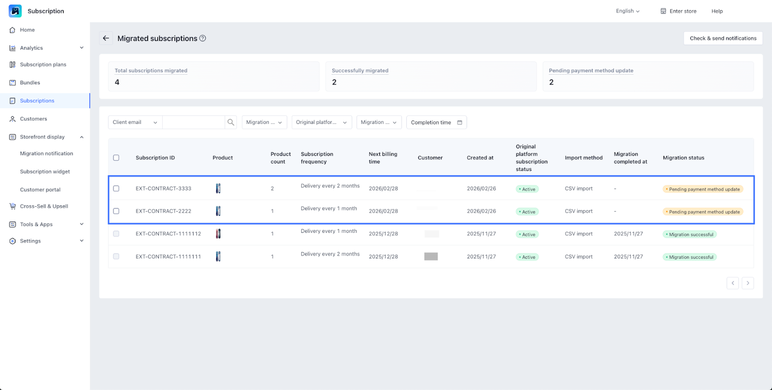Open Subscription plans in sidebar
The image size is (772, 390).
(43, 65)
